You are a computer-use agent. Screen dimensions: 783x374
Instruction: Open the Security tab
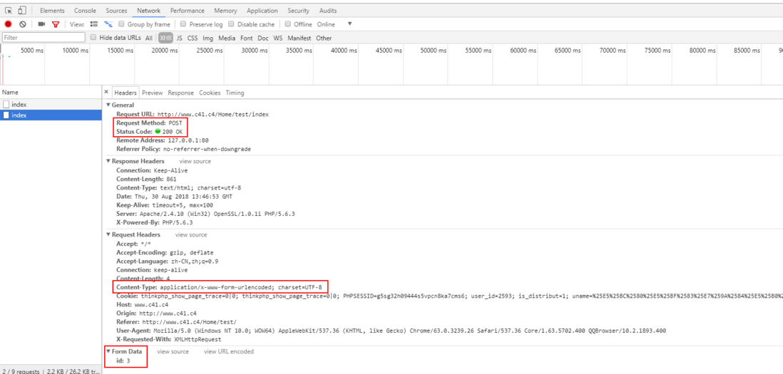point(299,11)
